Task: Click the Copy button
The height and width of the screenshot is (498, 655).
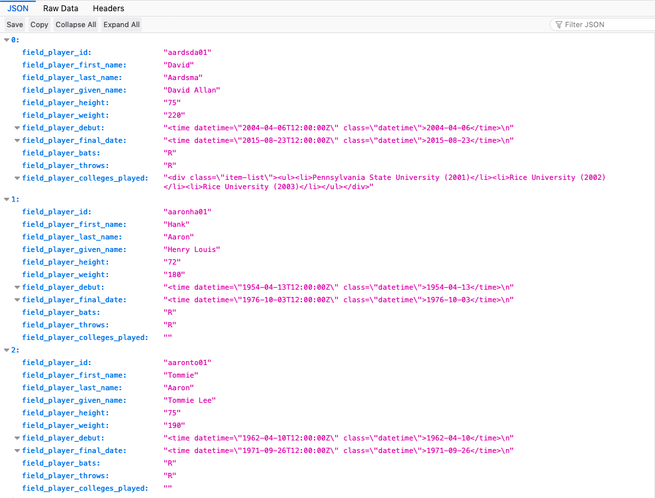Action: (38, 24)
